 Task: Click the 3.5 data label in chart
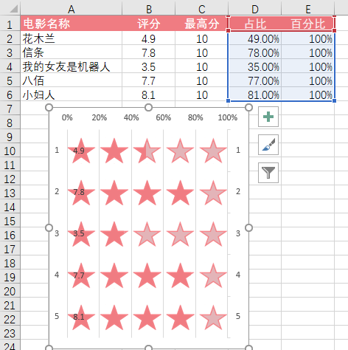pyautogui.click(x=79, y=233)
